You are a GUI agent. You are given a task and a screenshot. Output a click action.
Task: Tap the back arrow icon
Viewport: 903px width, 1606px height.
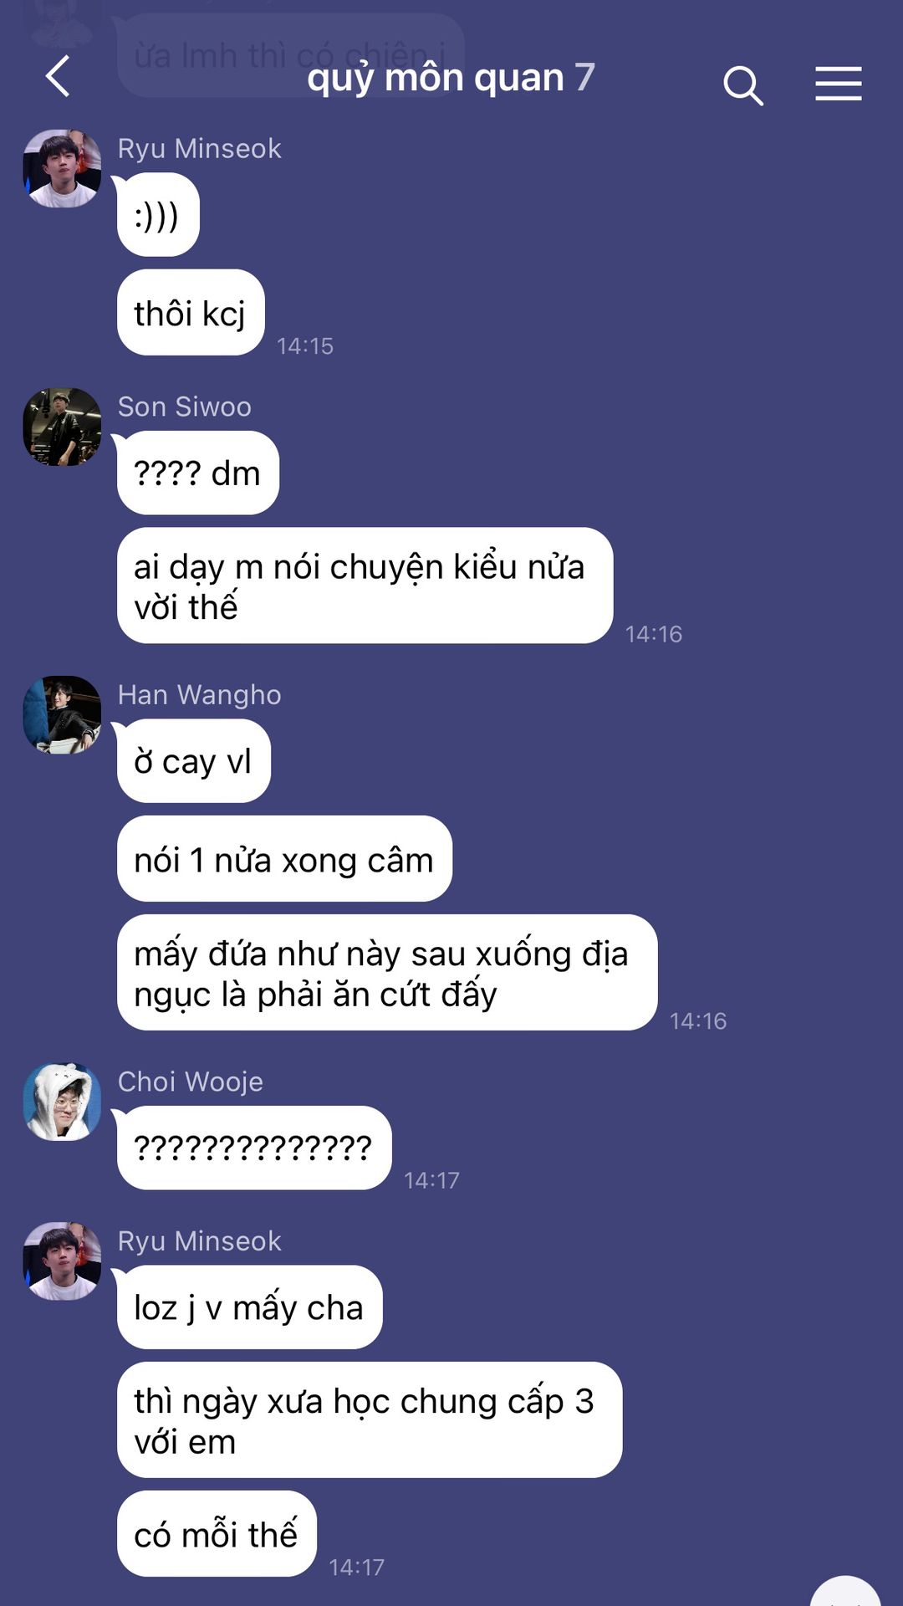click(57, 77)
